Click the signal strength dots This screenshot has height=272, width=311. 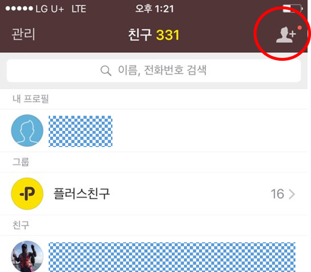coord(19,9)
